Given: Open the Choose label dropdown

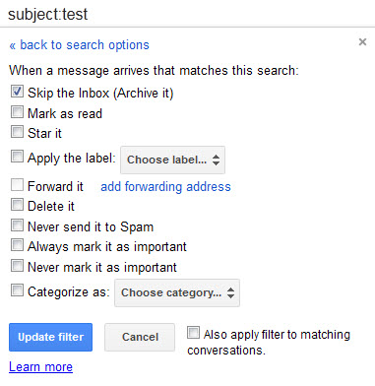Looking at the screenshot, I should point(172,160).
